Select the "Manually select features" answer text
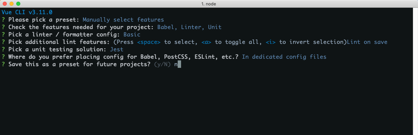 (x=123, y=20)
